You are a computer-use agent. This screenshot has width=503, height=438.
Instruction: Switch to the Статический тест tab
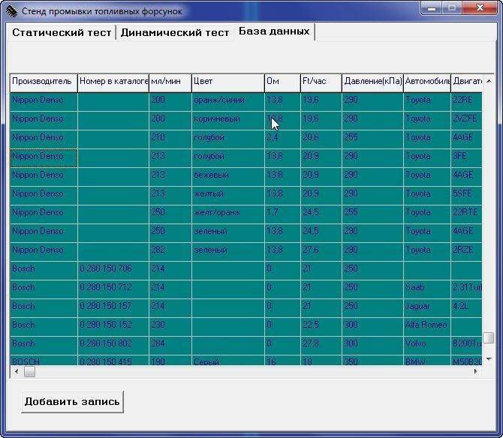[62, 33]
